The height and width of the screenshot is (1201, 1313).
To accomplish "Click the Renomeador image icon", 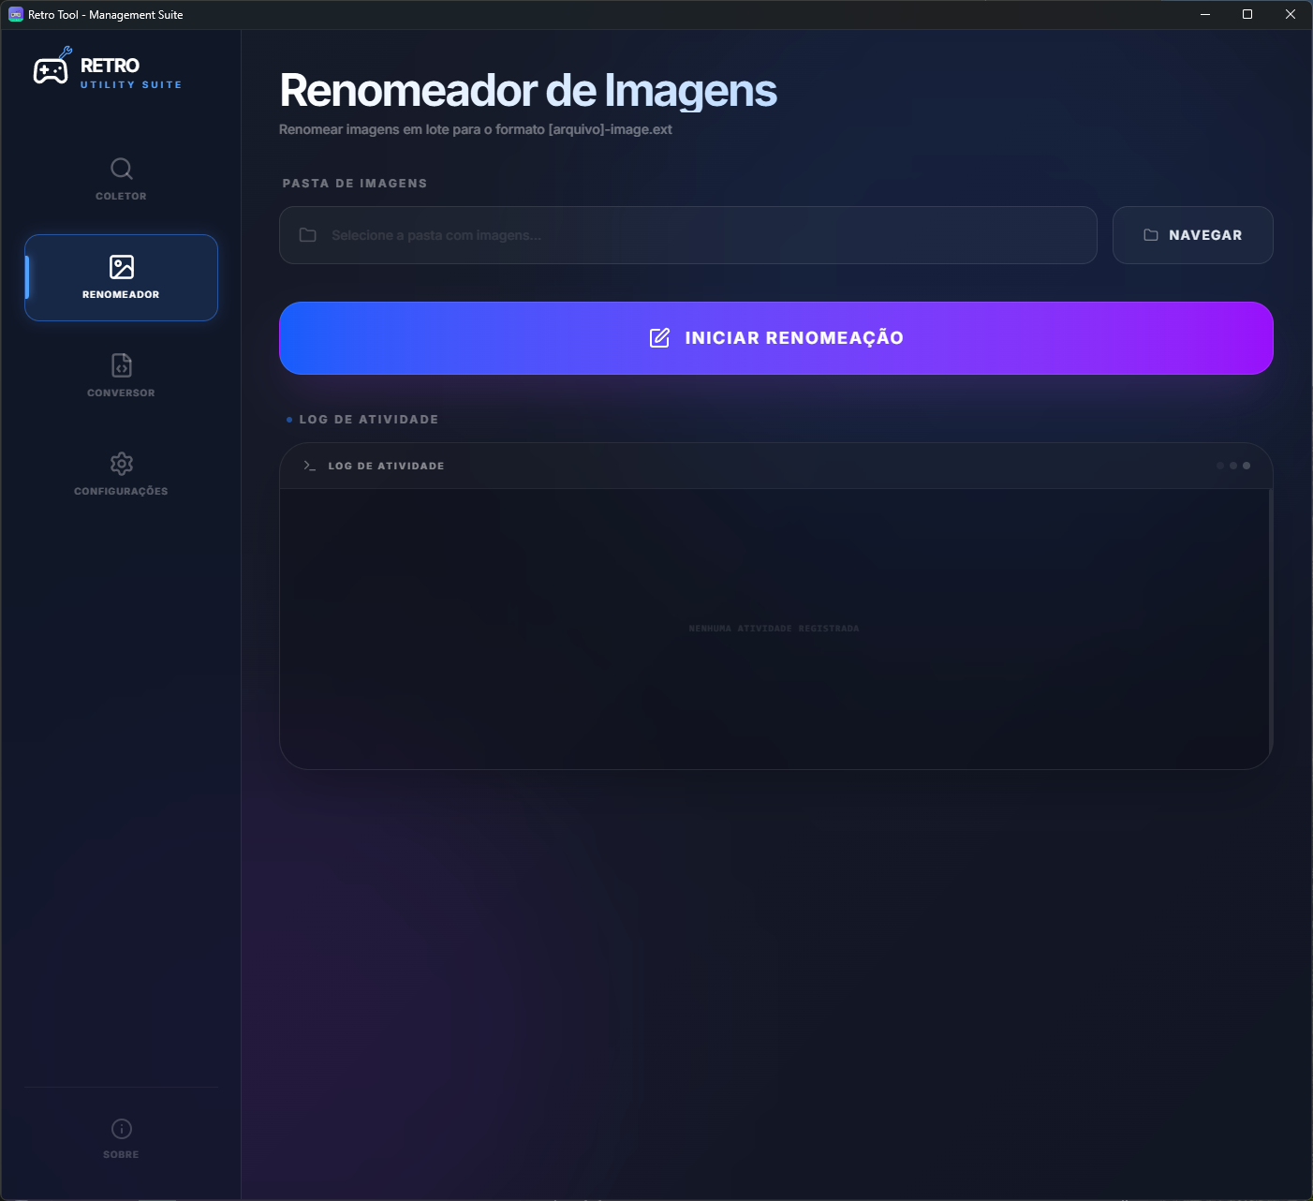I will (121, 267).
